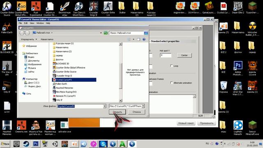Enable the Loop checkbox

click(171, 66)
